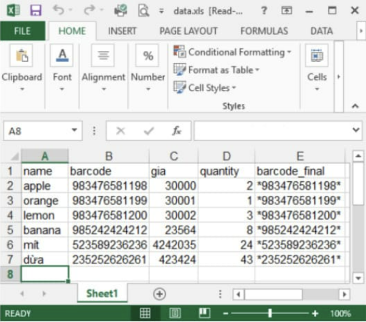The image size is (366, 322).
Task: Redo the last action
Action: (x=90, y=10)
